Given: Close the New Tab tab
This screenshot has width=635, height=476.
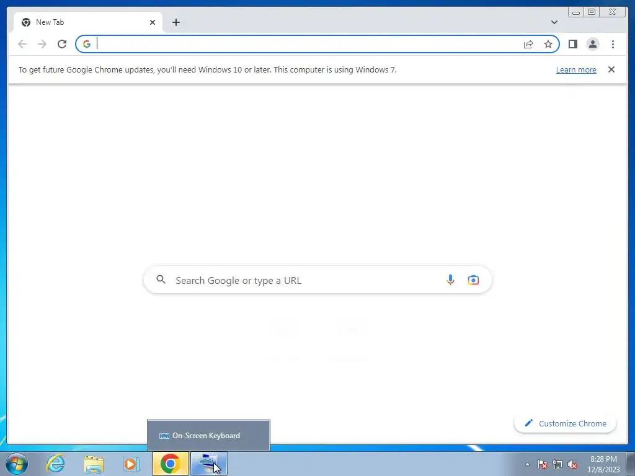Looking at the screenshot, I should point(153,22).
